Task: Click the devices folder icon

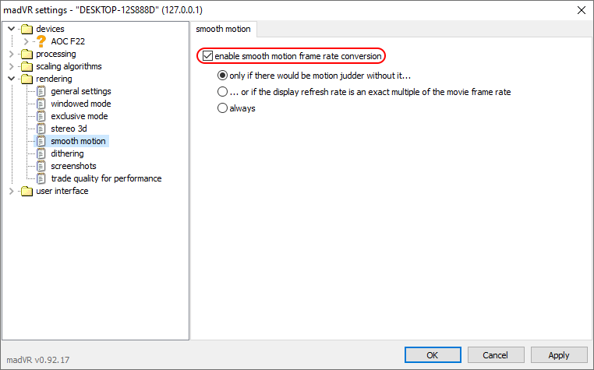Action: pyautogui.click(x=27, y=29)
